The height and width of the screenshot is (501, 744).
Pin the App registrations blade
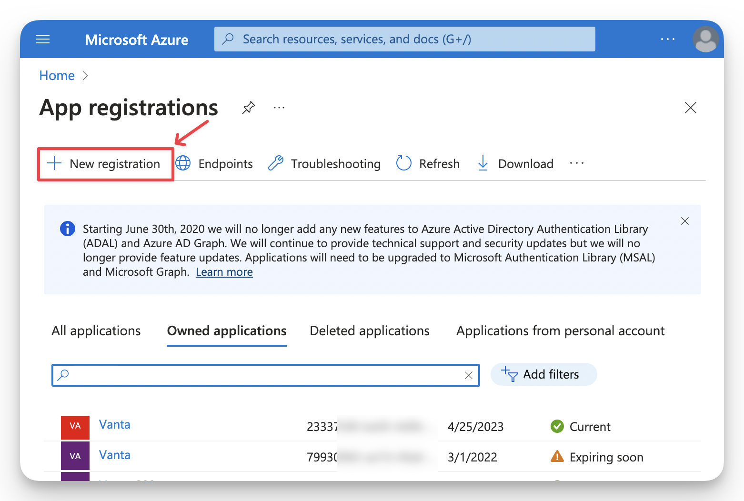248,108
